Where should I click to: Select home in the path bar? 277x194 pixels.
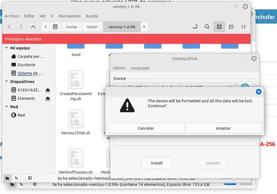tap(71, 27)
